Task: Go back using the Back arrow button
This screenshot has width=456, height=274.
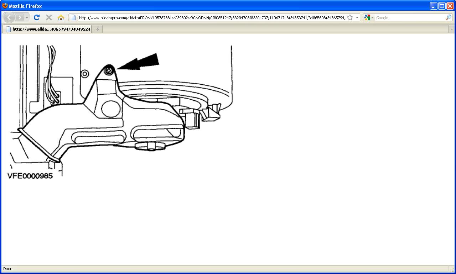Action: click(x=9, y=17)
